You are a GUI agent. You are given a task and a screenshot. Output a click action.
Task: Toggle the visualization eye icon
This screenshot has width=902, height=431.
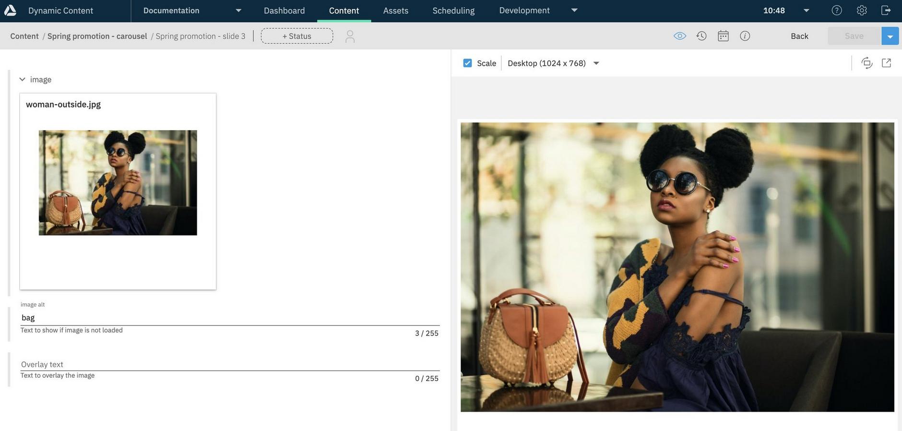pos(680,36)
